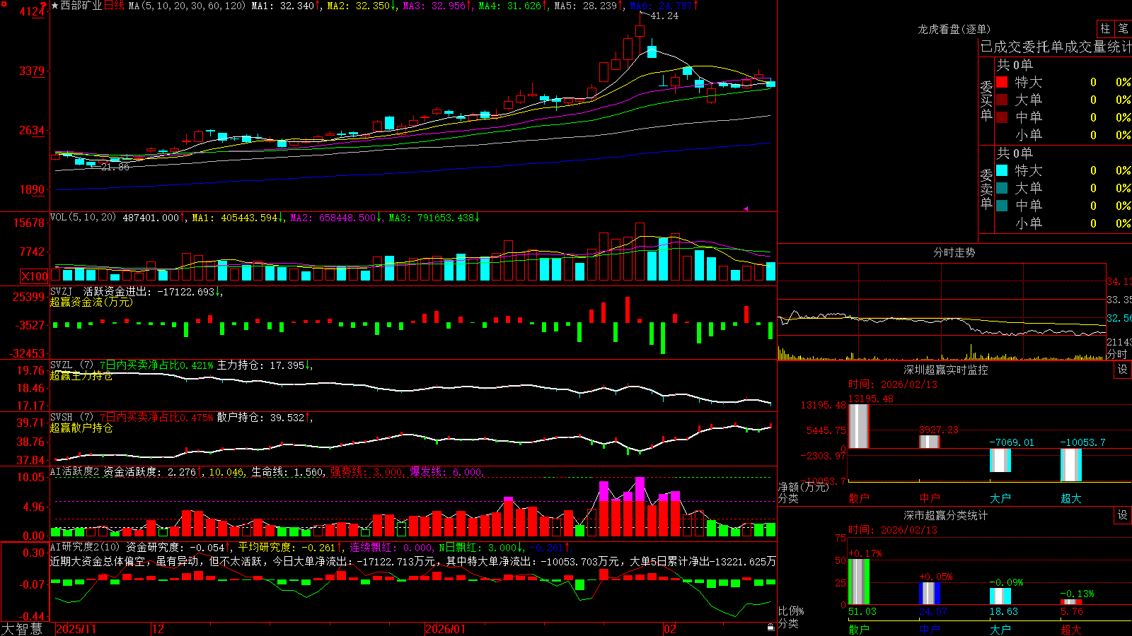Open the VOL(5,10,20) indicator parameters
This screenshot has width=1132, height=636.
83,218
